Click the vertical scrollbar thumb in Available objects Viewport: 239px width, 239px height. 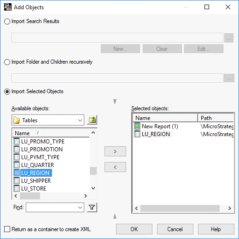coord(93,171)
